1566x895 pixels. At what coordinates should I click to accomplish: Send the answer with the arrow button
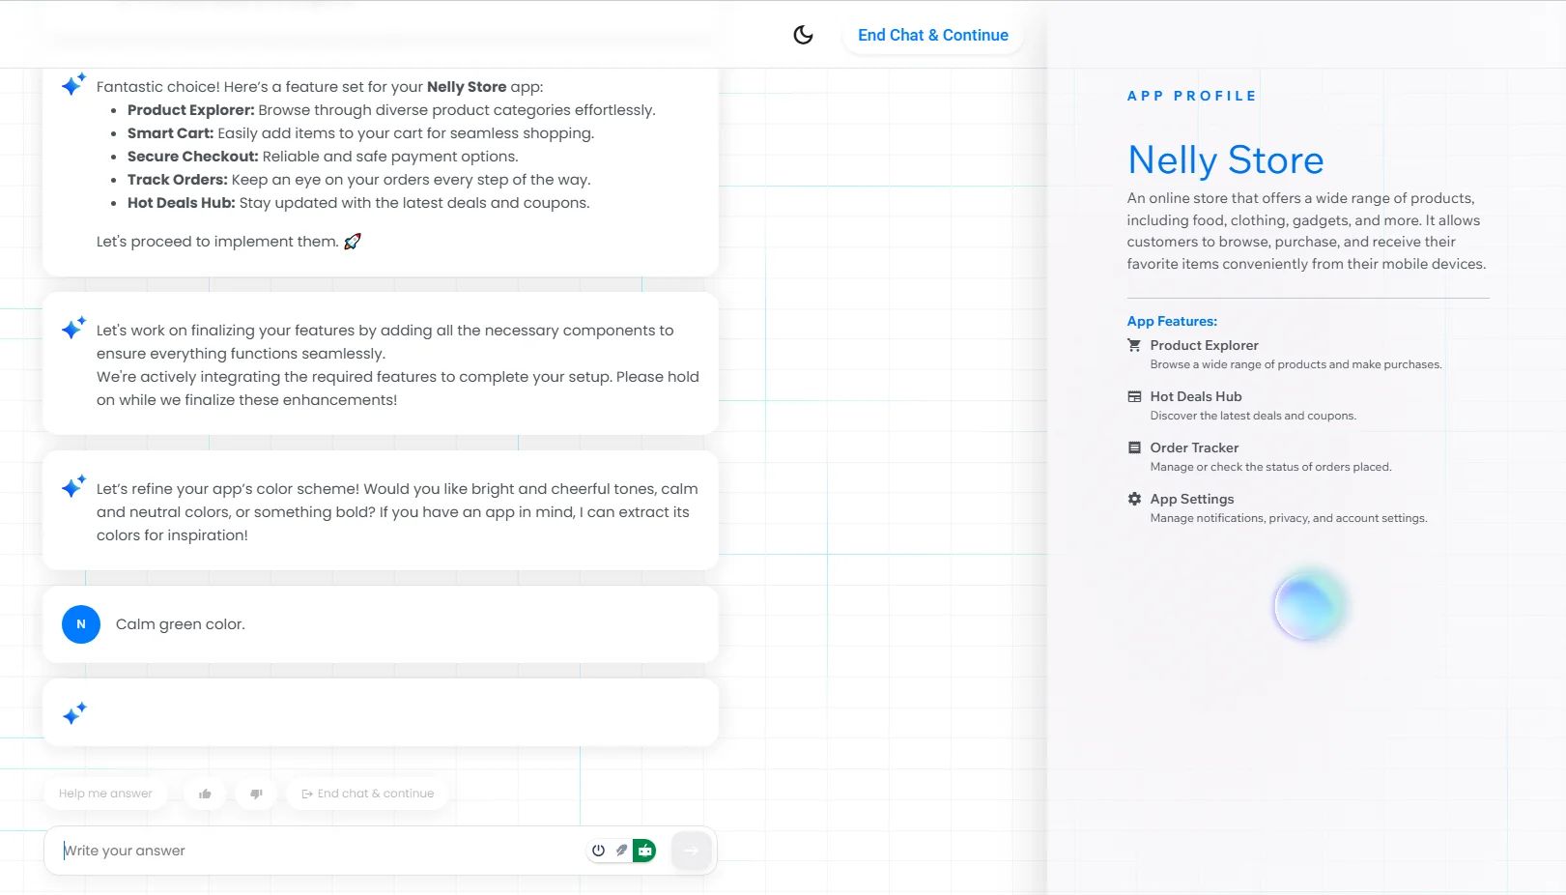[x=691, y=851]
